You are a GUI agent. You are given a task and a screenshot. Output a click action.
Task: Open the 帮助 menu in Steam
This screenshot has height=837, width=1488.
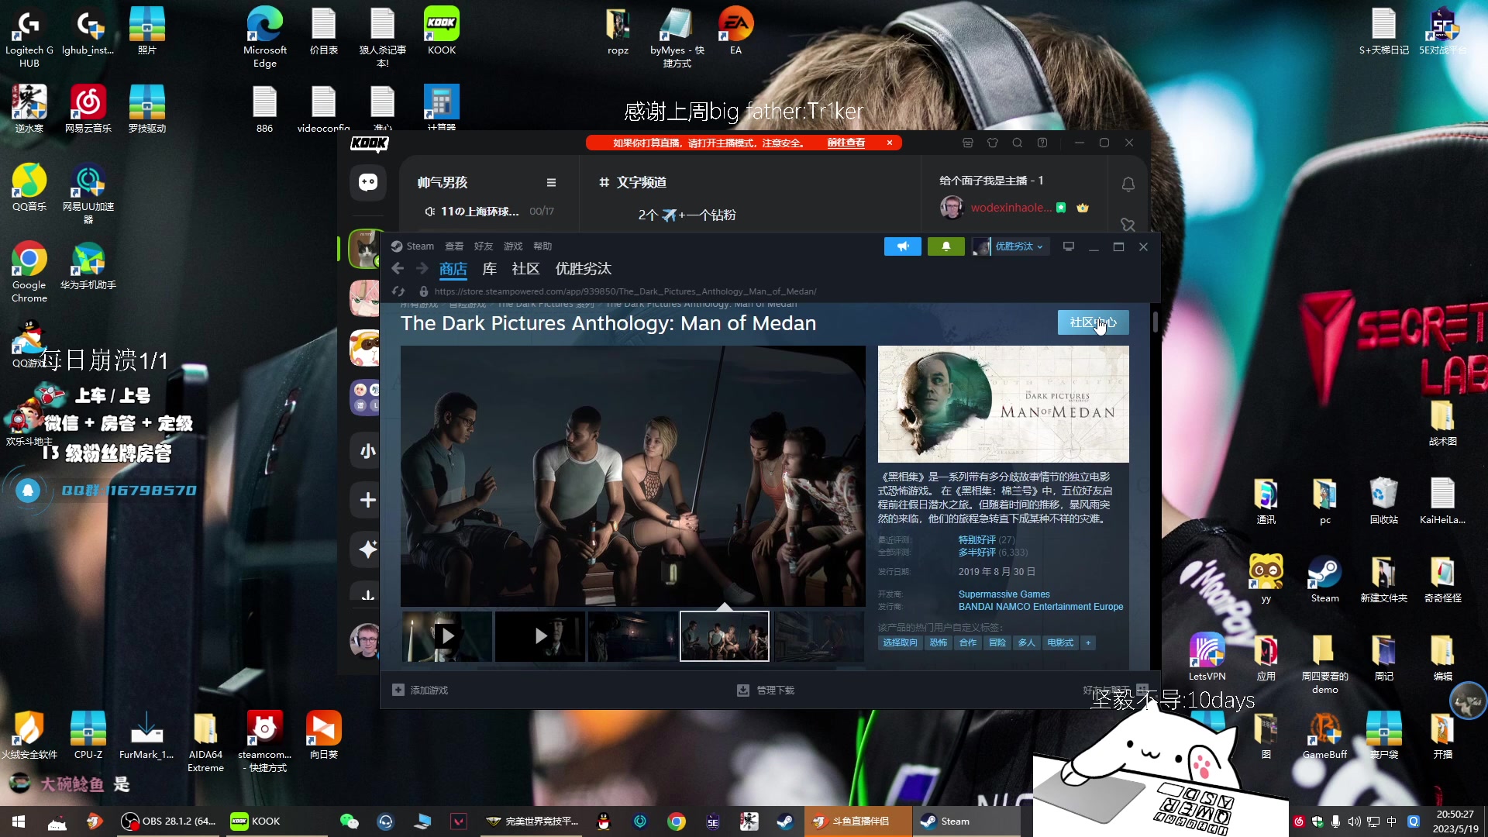(x=542, y=246)
